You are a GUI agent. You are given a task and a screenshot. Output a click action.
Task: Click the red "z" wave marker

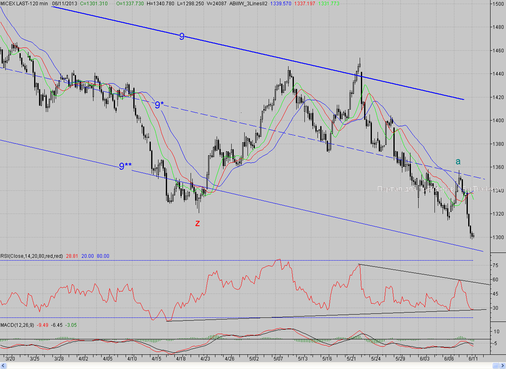[198, 223]
